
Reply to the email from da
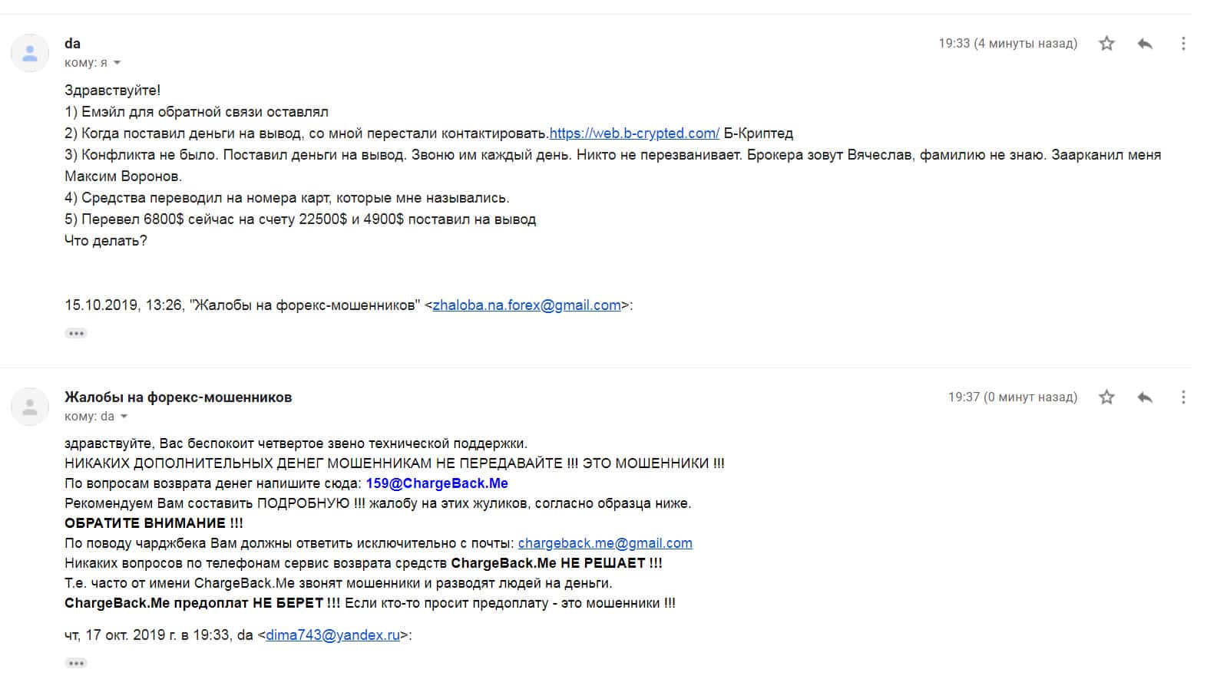[x=1145, y=44]
